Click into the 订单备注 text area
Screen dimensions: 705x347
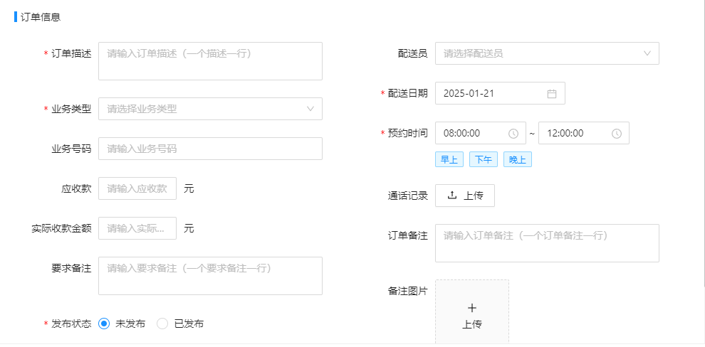click(547, 243)
